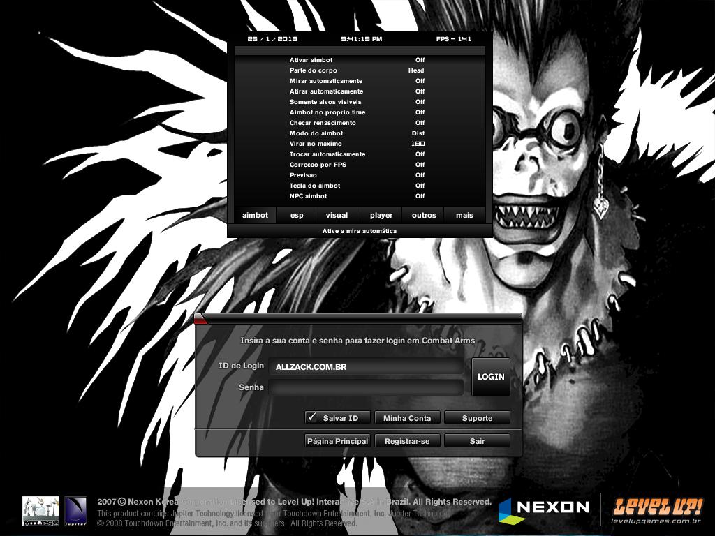Select the Virar no maximo label

pos(316,144)
